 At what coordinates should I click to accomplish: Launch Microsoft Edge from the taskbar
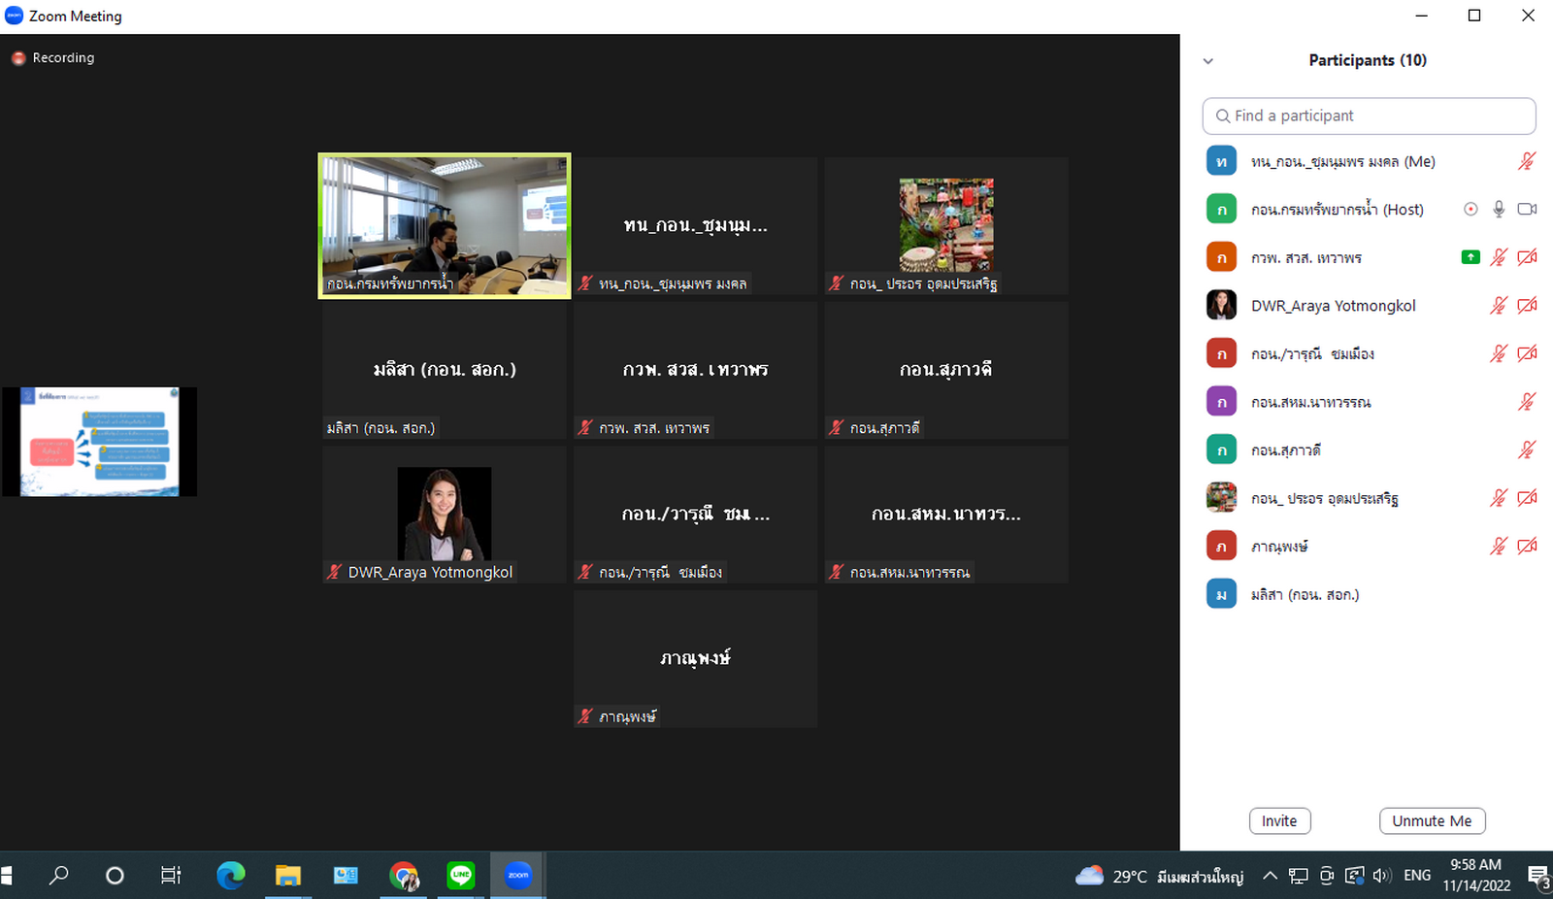coord(231,876)
